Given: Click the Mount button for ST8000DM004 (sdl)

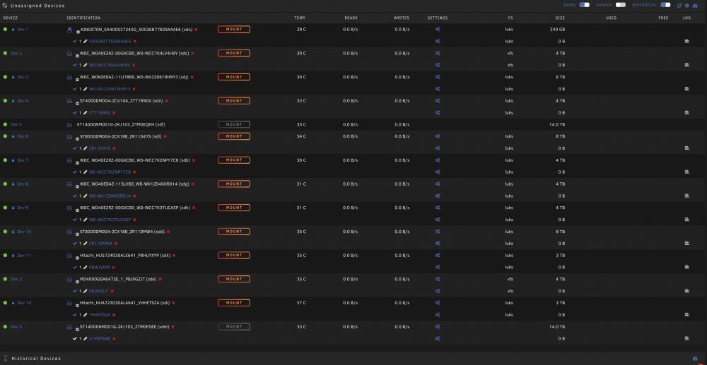Looking at the screenshot, I should point(234,136).
